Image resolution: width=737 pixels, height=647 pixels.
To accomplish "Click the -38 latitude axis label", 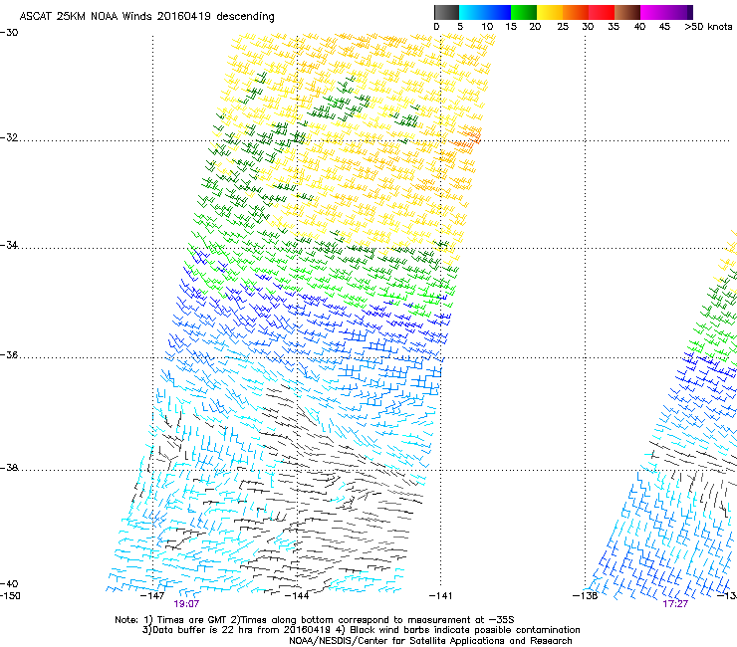I will pyautogui.click(x=9, y=468).
